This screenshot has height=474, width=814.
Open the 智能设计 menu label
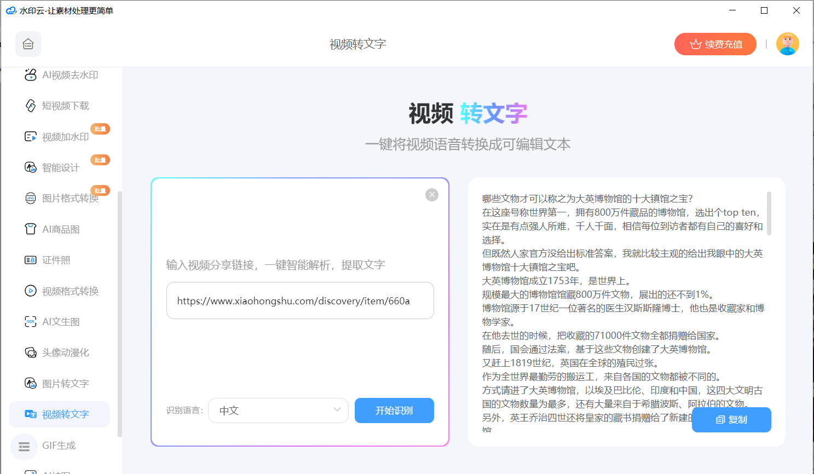point(61,167)
